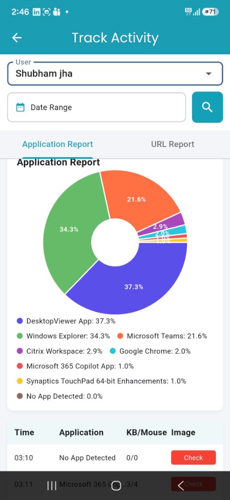Image resolution: width=230 pixels, height=500 pixels.
Task: Select the No App Detected table cell
Action: pos(87,458)
